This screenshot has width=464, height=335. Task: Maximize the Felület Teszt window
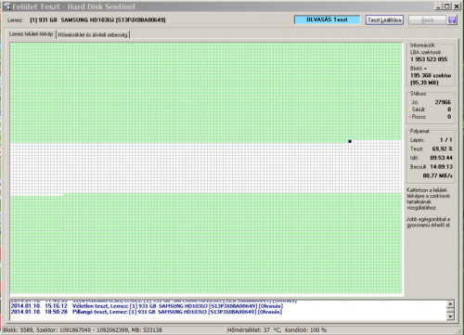447,6
